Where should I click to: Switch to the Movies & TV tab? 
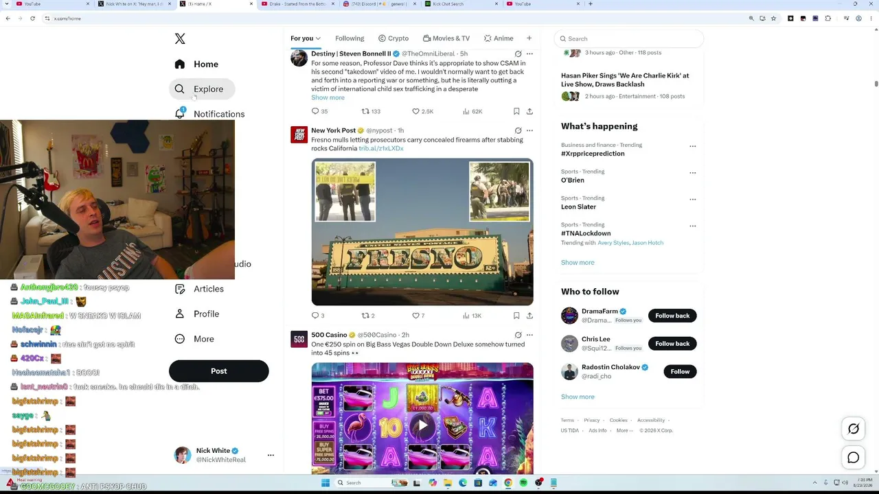tap(446, 38)
